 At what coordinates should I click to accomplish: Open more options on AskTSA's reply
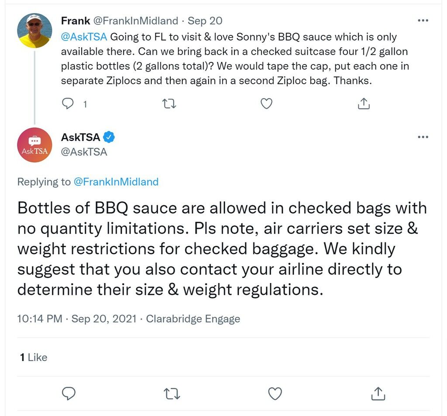[423, 137]
